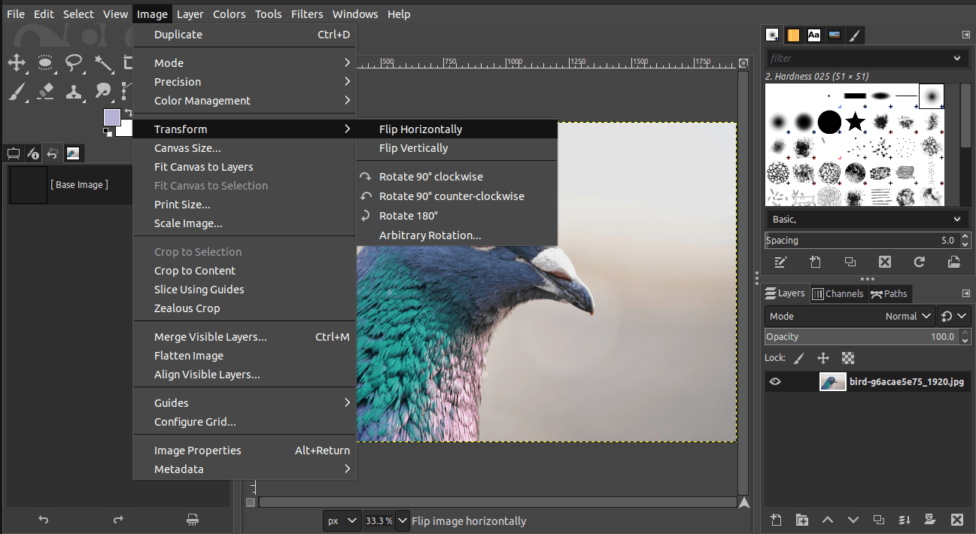
Task: Choose Flip Horizontally from Transform submenu
Action: coord(421,129)
